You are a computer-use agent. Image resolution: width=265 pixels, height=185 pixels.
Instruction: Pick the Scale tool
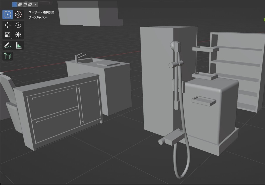[x=8, y=35]
